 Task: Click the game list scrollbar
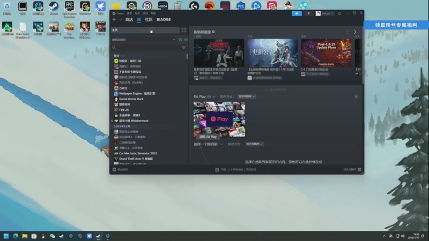(x=187, y=57)
